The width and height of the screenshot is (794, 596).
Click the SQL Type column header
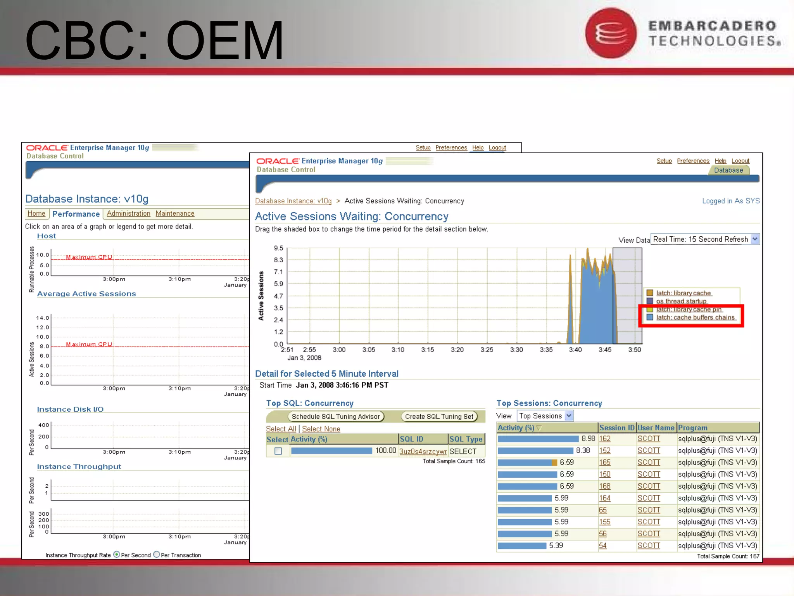pyautogui.click(x=466, y=439)
